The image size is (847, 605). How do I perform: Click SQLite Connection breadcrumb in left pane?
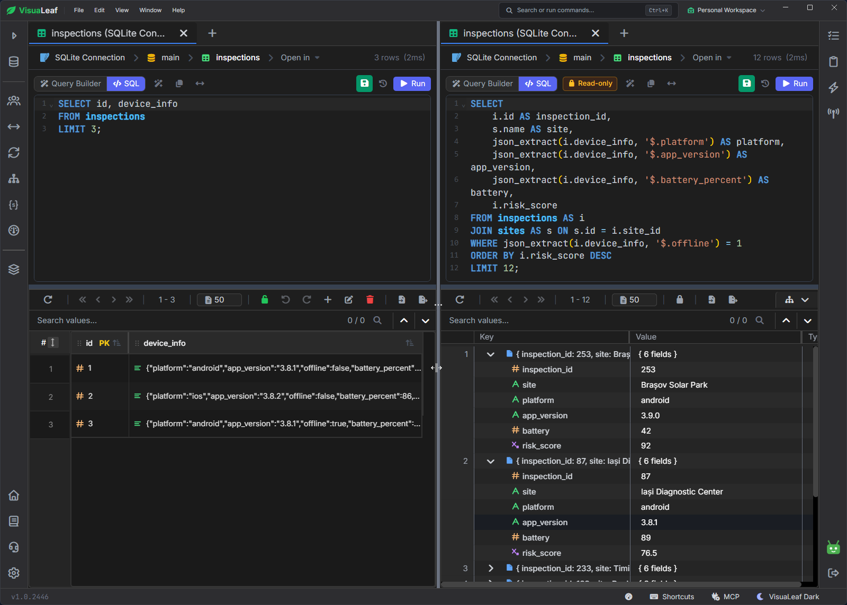83,58
